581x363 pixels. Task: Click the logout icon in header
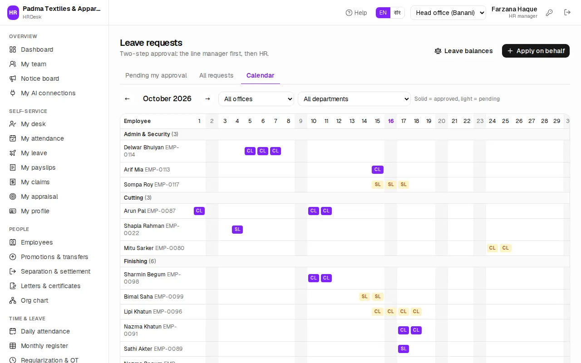coord(567,13)
